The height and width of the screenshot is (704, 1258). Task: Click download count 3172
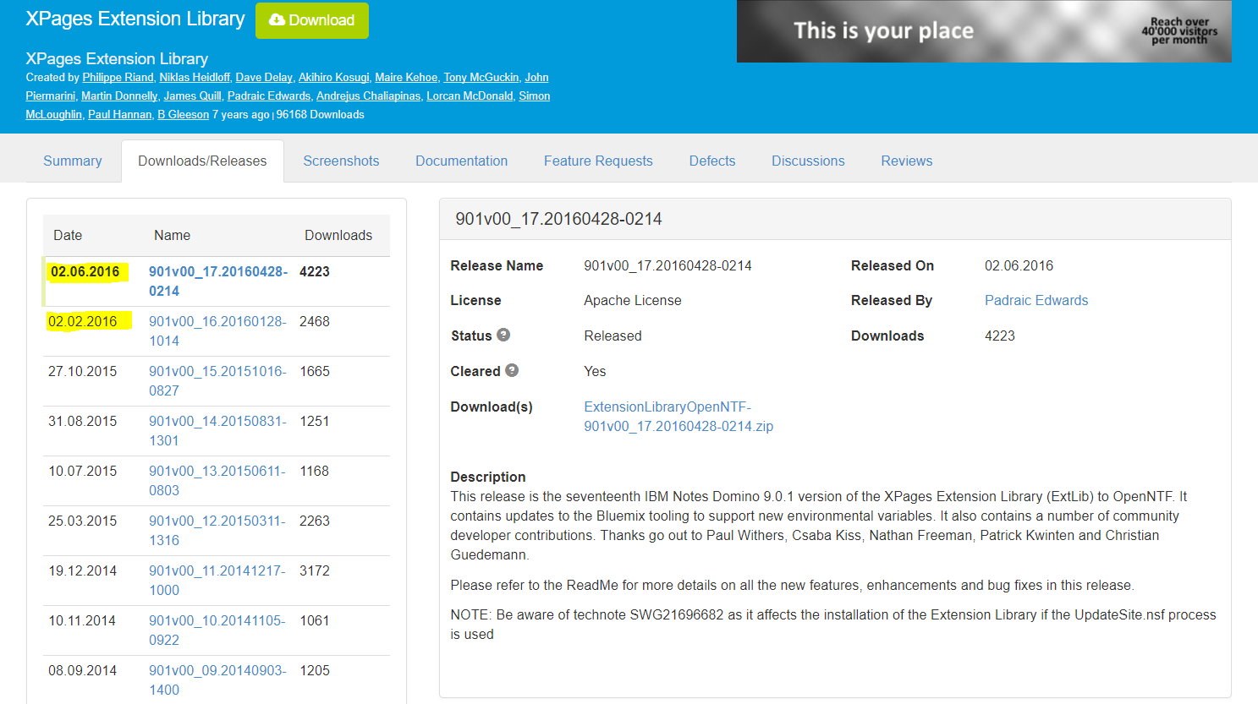315,570
